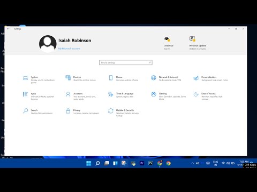Launch Premiere Pro from the taskbar
The image size is (257, 192).
(142, 163)
